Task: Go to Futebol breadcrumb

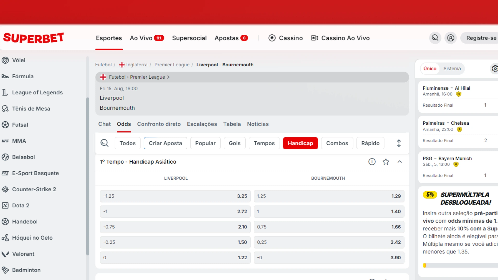Action: point(103,65)
